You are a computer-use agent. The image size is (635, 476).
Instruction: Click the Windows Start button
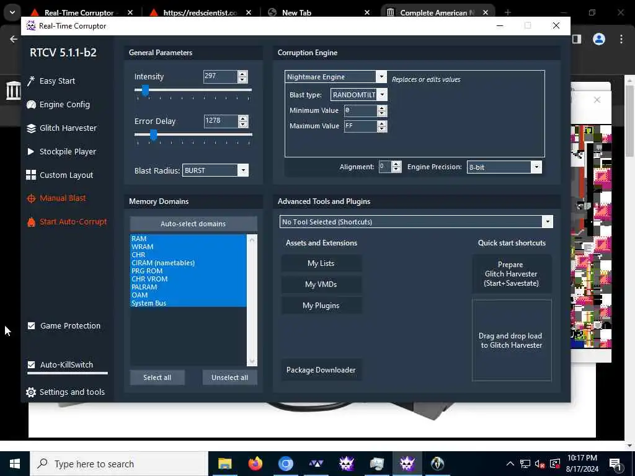[x=15, y=464]
